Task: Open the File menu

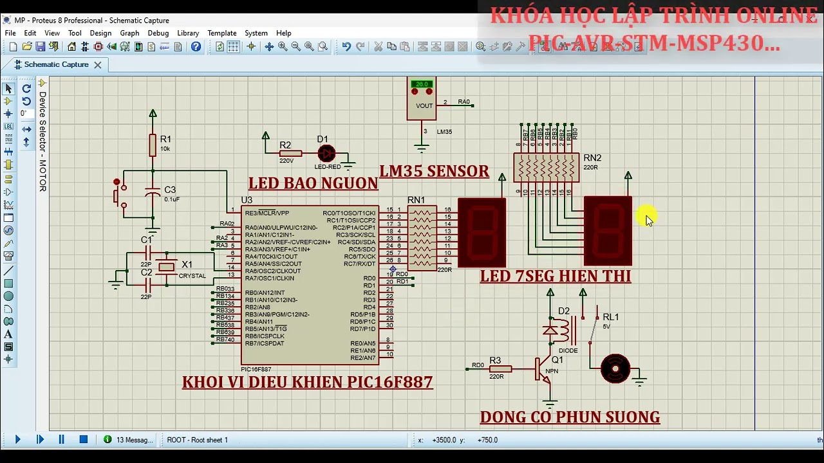Action: point(10,33)
